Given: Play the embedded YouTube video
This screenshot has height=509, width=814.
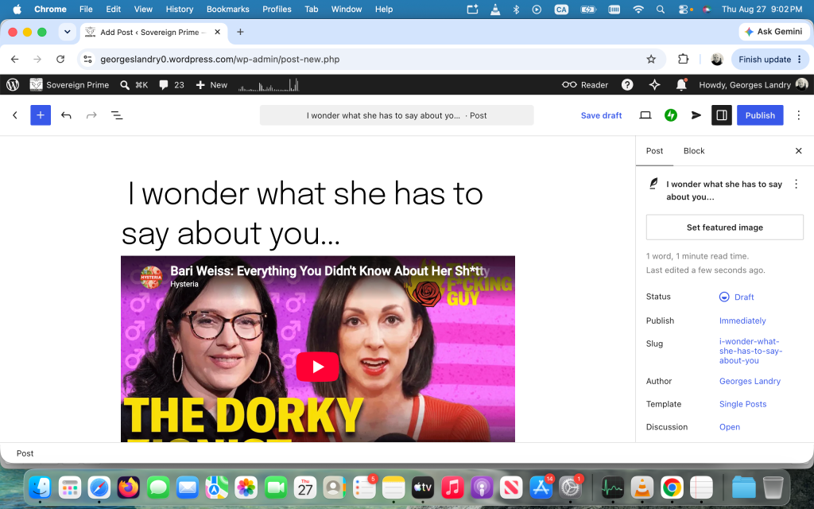Looking at the screenshot, I should coord(318,367).
